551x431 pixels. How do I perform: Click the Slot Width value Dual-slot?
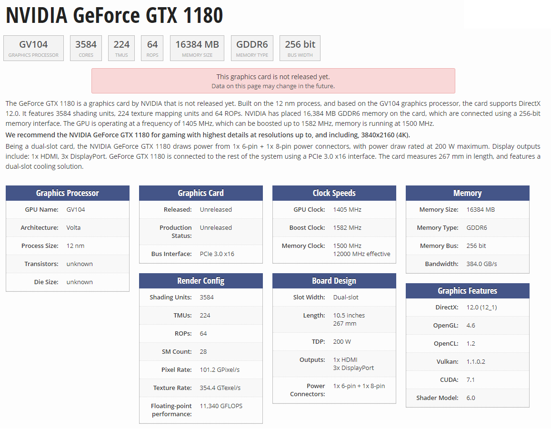(346, 298)
